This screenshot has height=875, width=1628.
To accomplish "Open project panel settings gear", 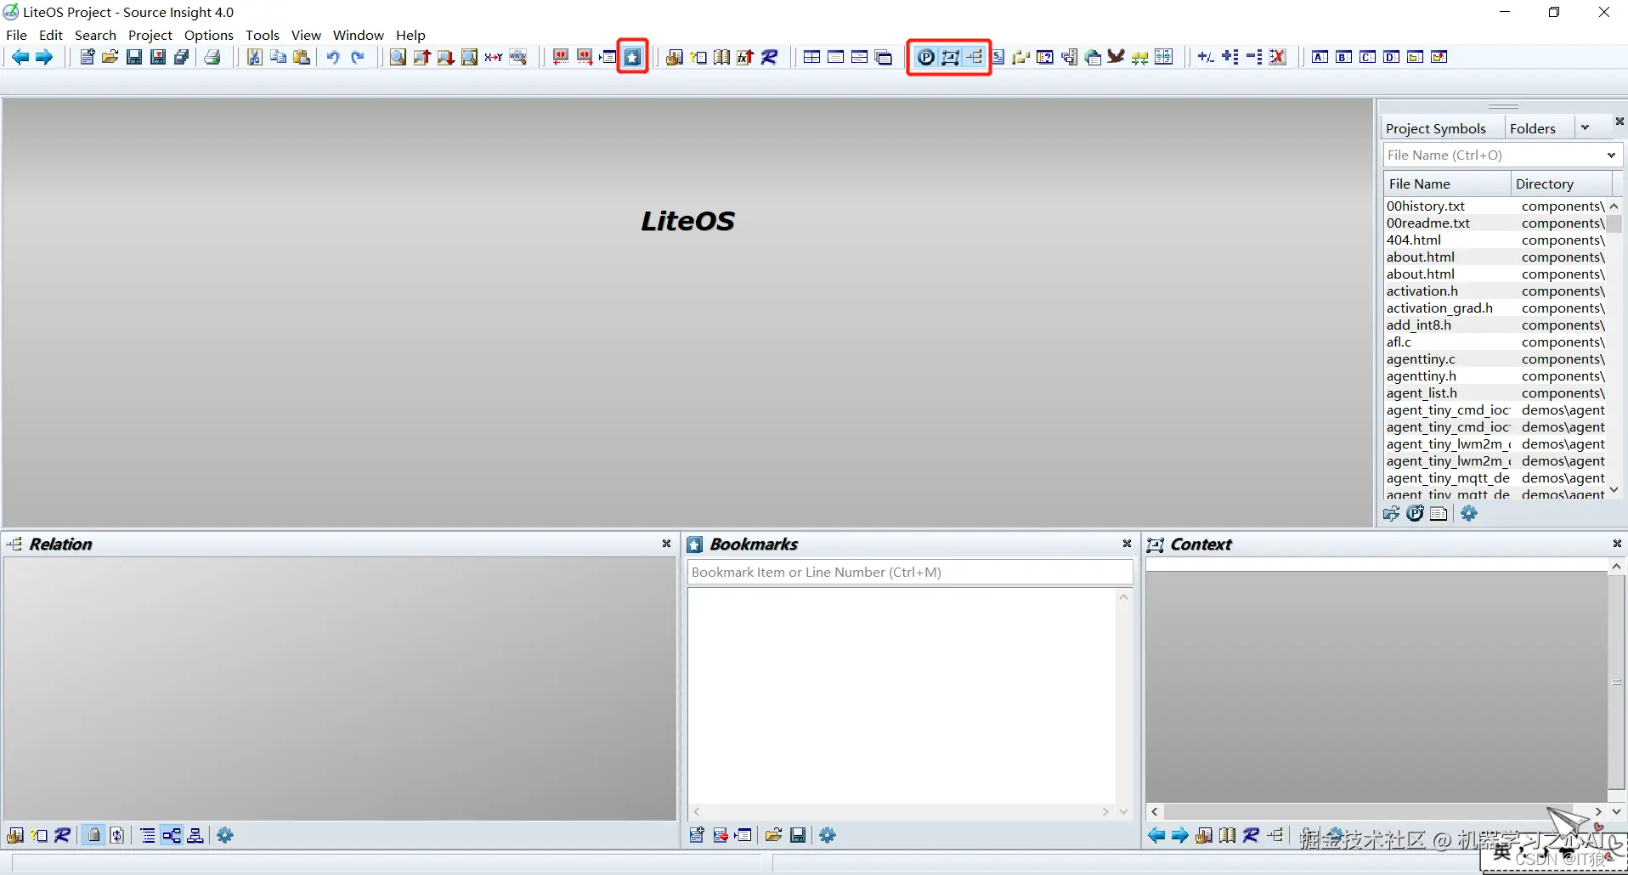I will (1469, 513).
